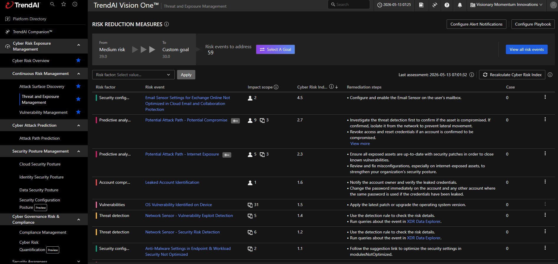Toggle the Vulnerability Management favorite star
This screenshot has height=264, width=558.
coord(78,112)
